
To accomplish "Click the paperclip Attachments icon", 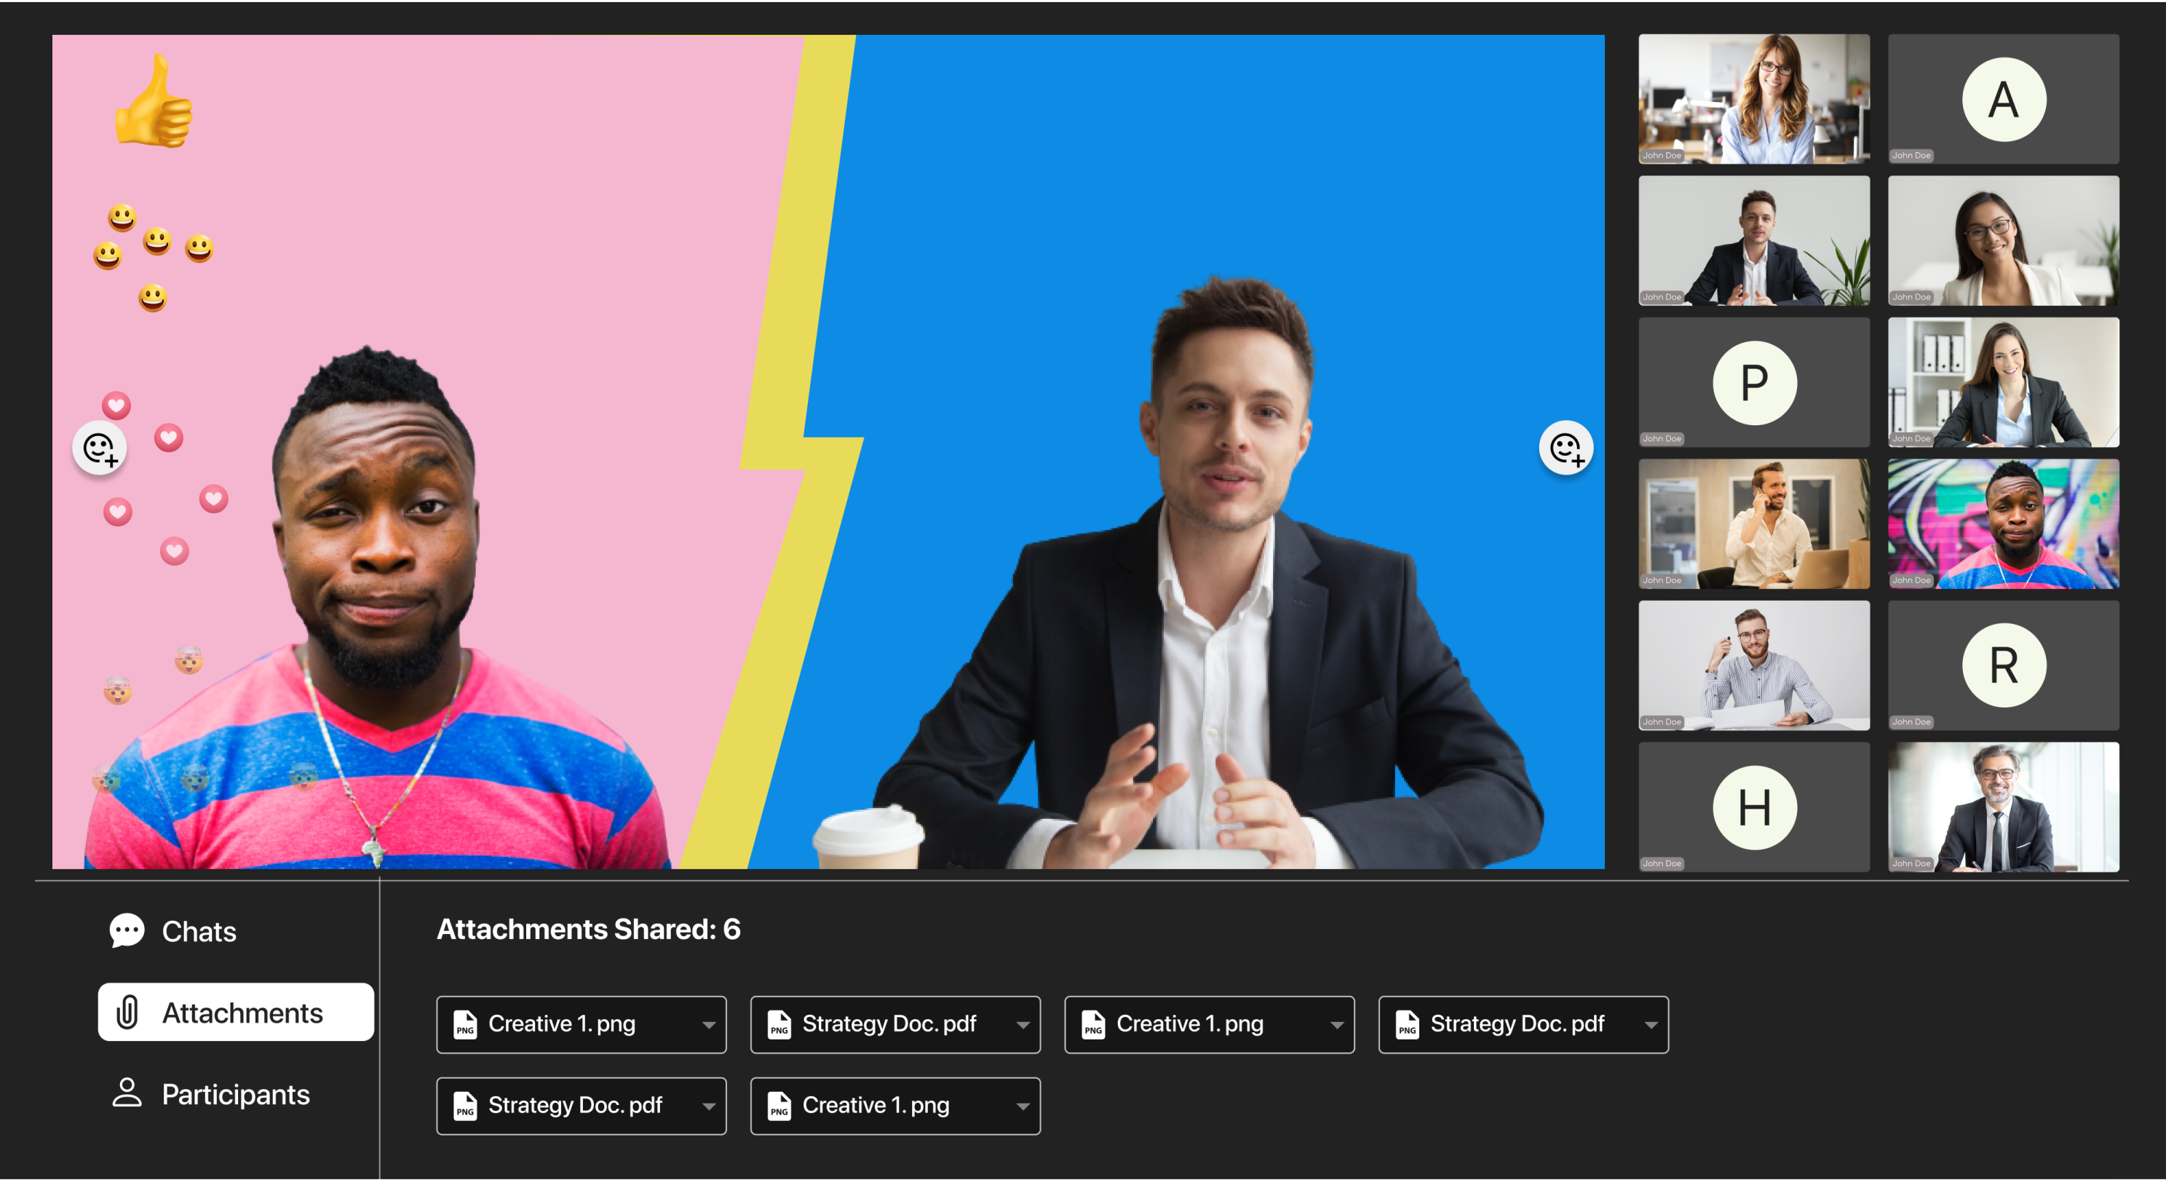I will 127,1012.
